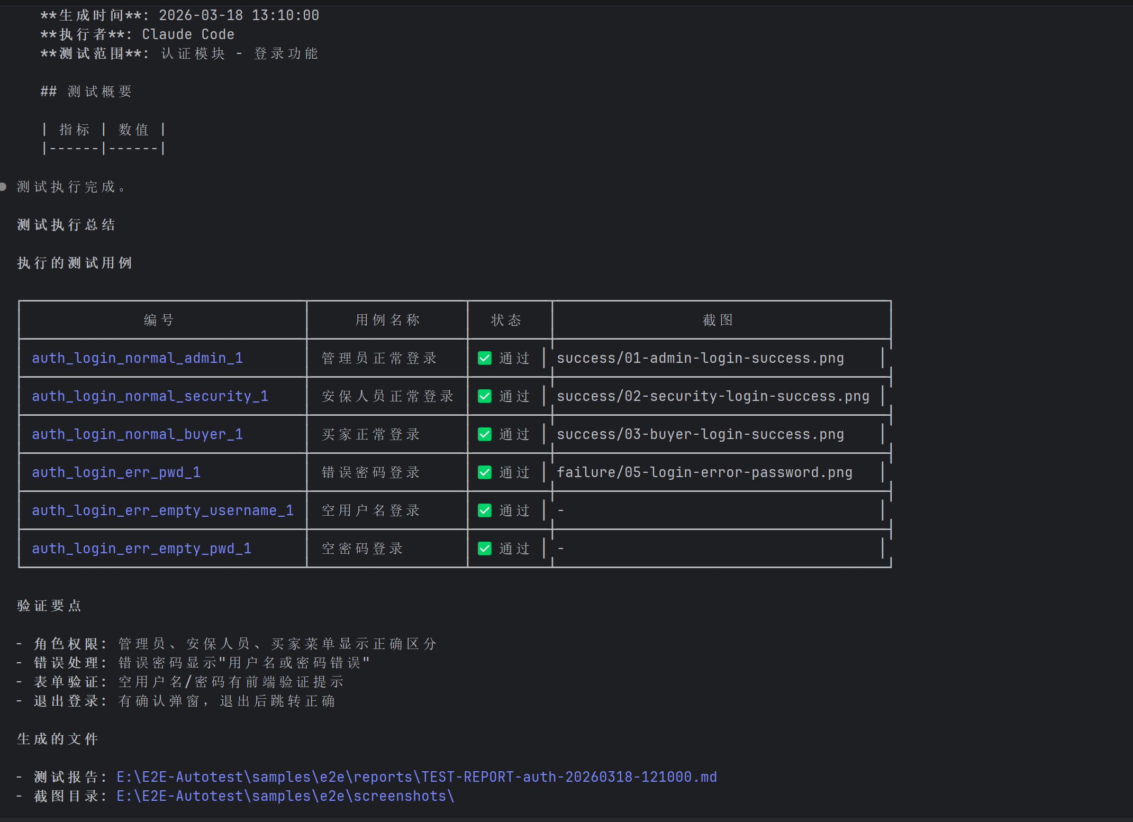1133x822 pixels.
Task: Click the green checkmark in the security login row
Action: pos(484,396)
